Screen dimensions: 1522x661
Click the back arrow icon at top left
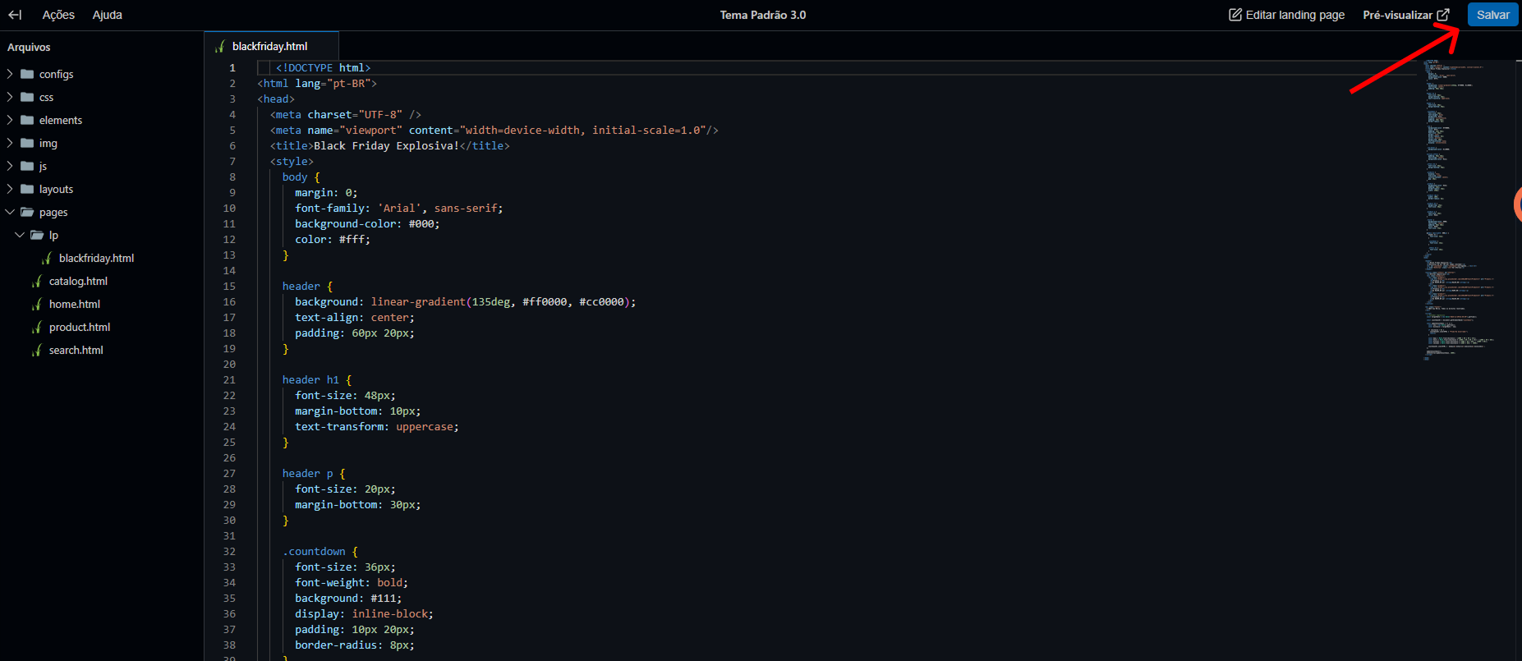(x=15, y=15)
